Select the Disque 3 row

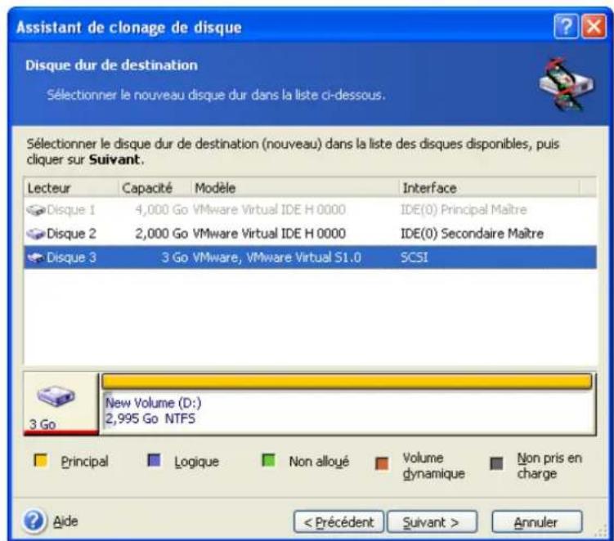coord(310,257)
